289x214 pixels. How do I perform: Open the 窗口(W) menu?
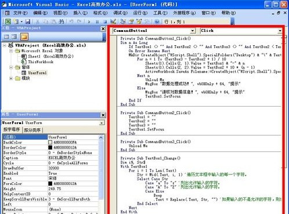208,13
